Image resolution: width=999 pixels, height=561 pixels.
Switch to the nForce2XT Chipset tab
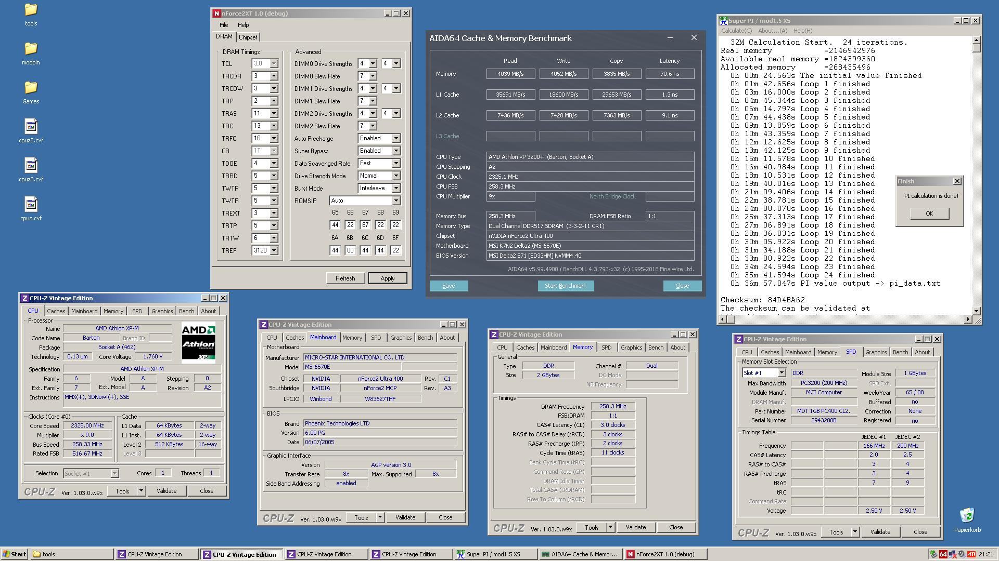[248, 37]
